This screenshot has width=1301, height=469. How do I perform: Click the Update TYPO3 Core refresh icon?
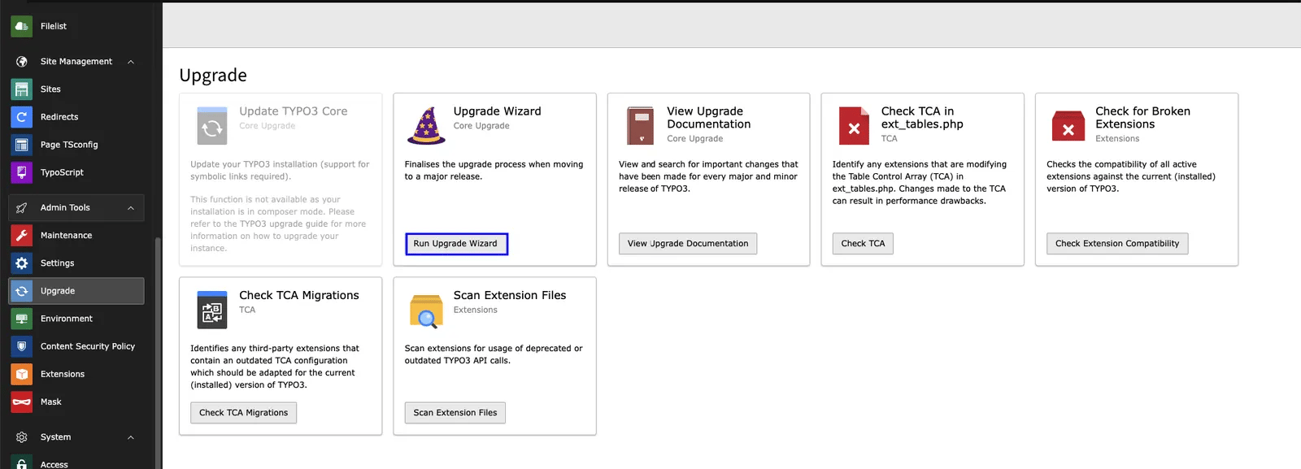tap(212, 126)
